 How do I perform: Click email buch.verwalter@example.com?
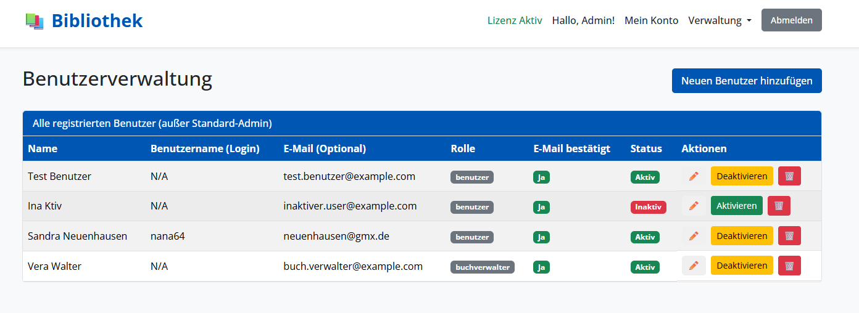[353, 266]
